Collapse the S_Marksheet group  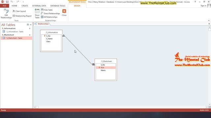pyautogui.click(x=30, y=35)
